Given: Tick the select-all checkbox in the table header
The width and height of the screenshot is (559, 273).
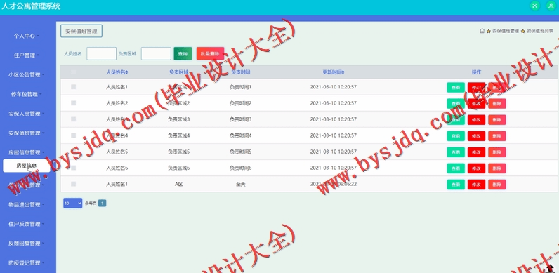Looking at the screenshot, I should pos(74,72).
